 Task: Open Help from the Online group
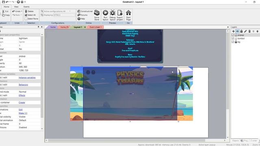(81, 19)
